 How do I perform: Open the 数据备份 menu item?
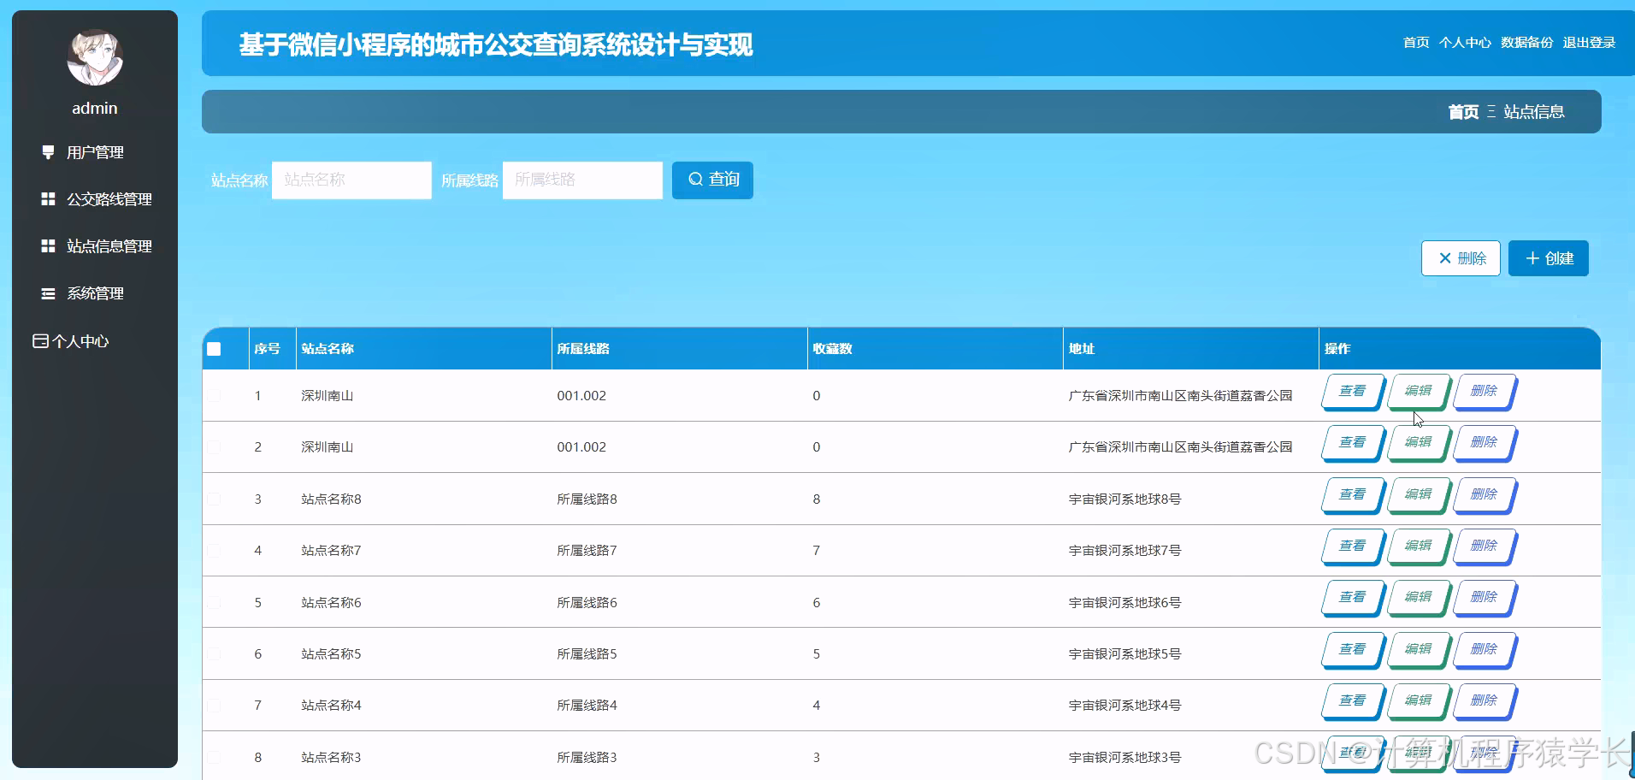[1526, 42]
